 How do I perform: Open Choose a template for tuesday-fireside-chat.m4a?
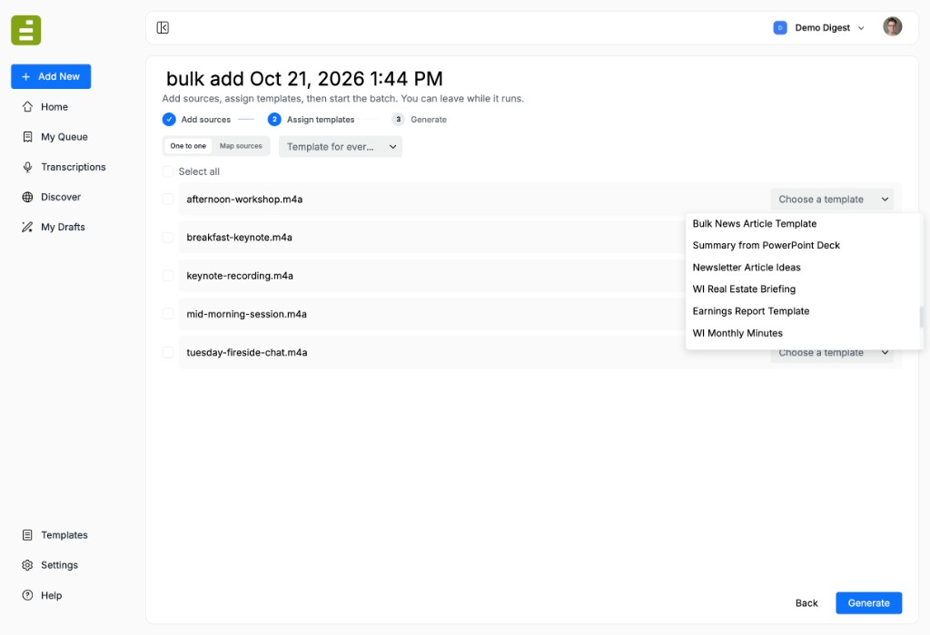pos(832,354)
